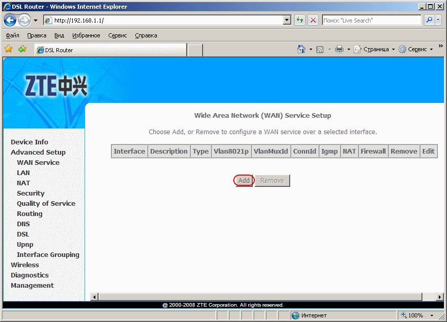Click the Add to Favorites icon
447x322 pixels.
tap(22, 50)
